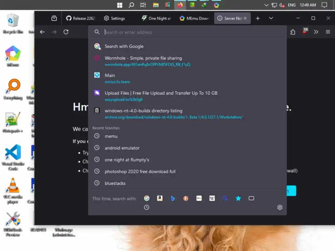335x251 pixels.
Task: Expand the list all tabs dropdown arrow
Action: tap(271, 18)
